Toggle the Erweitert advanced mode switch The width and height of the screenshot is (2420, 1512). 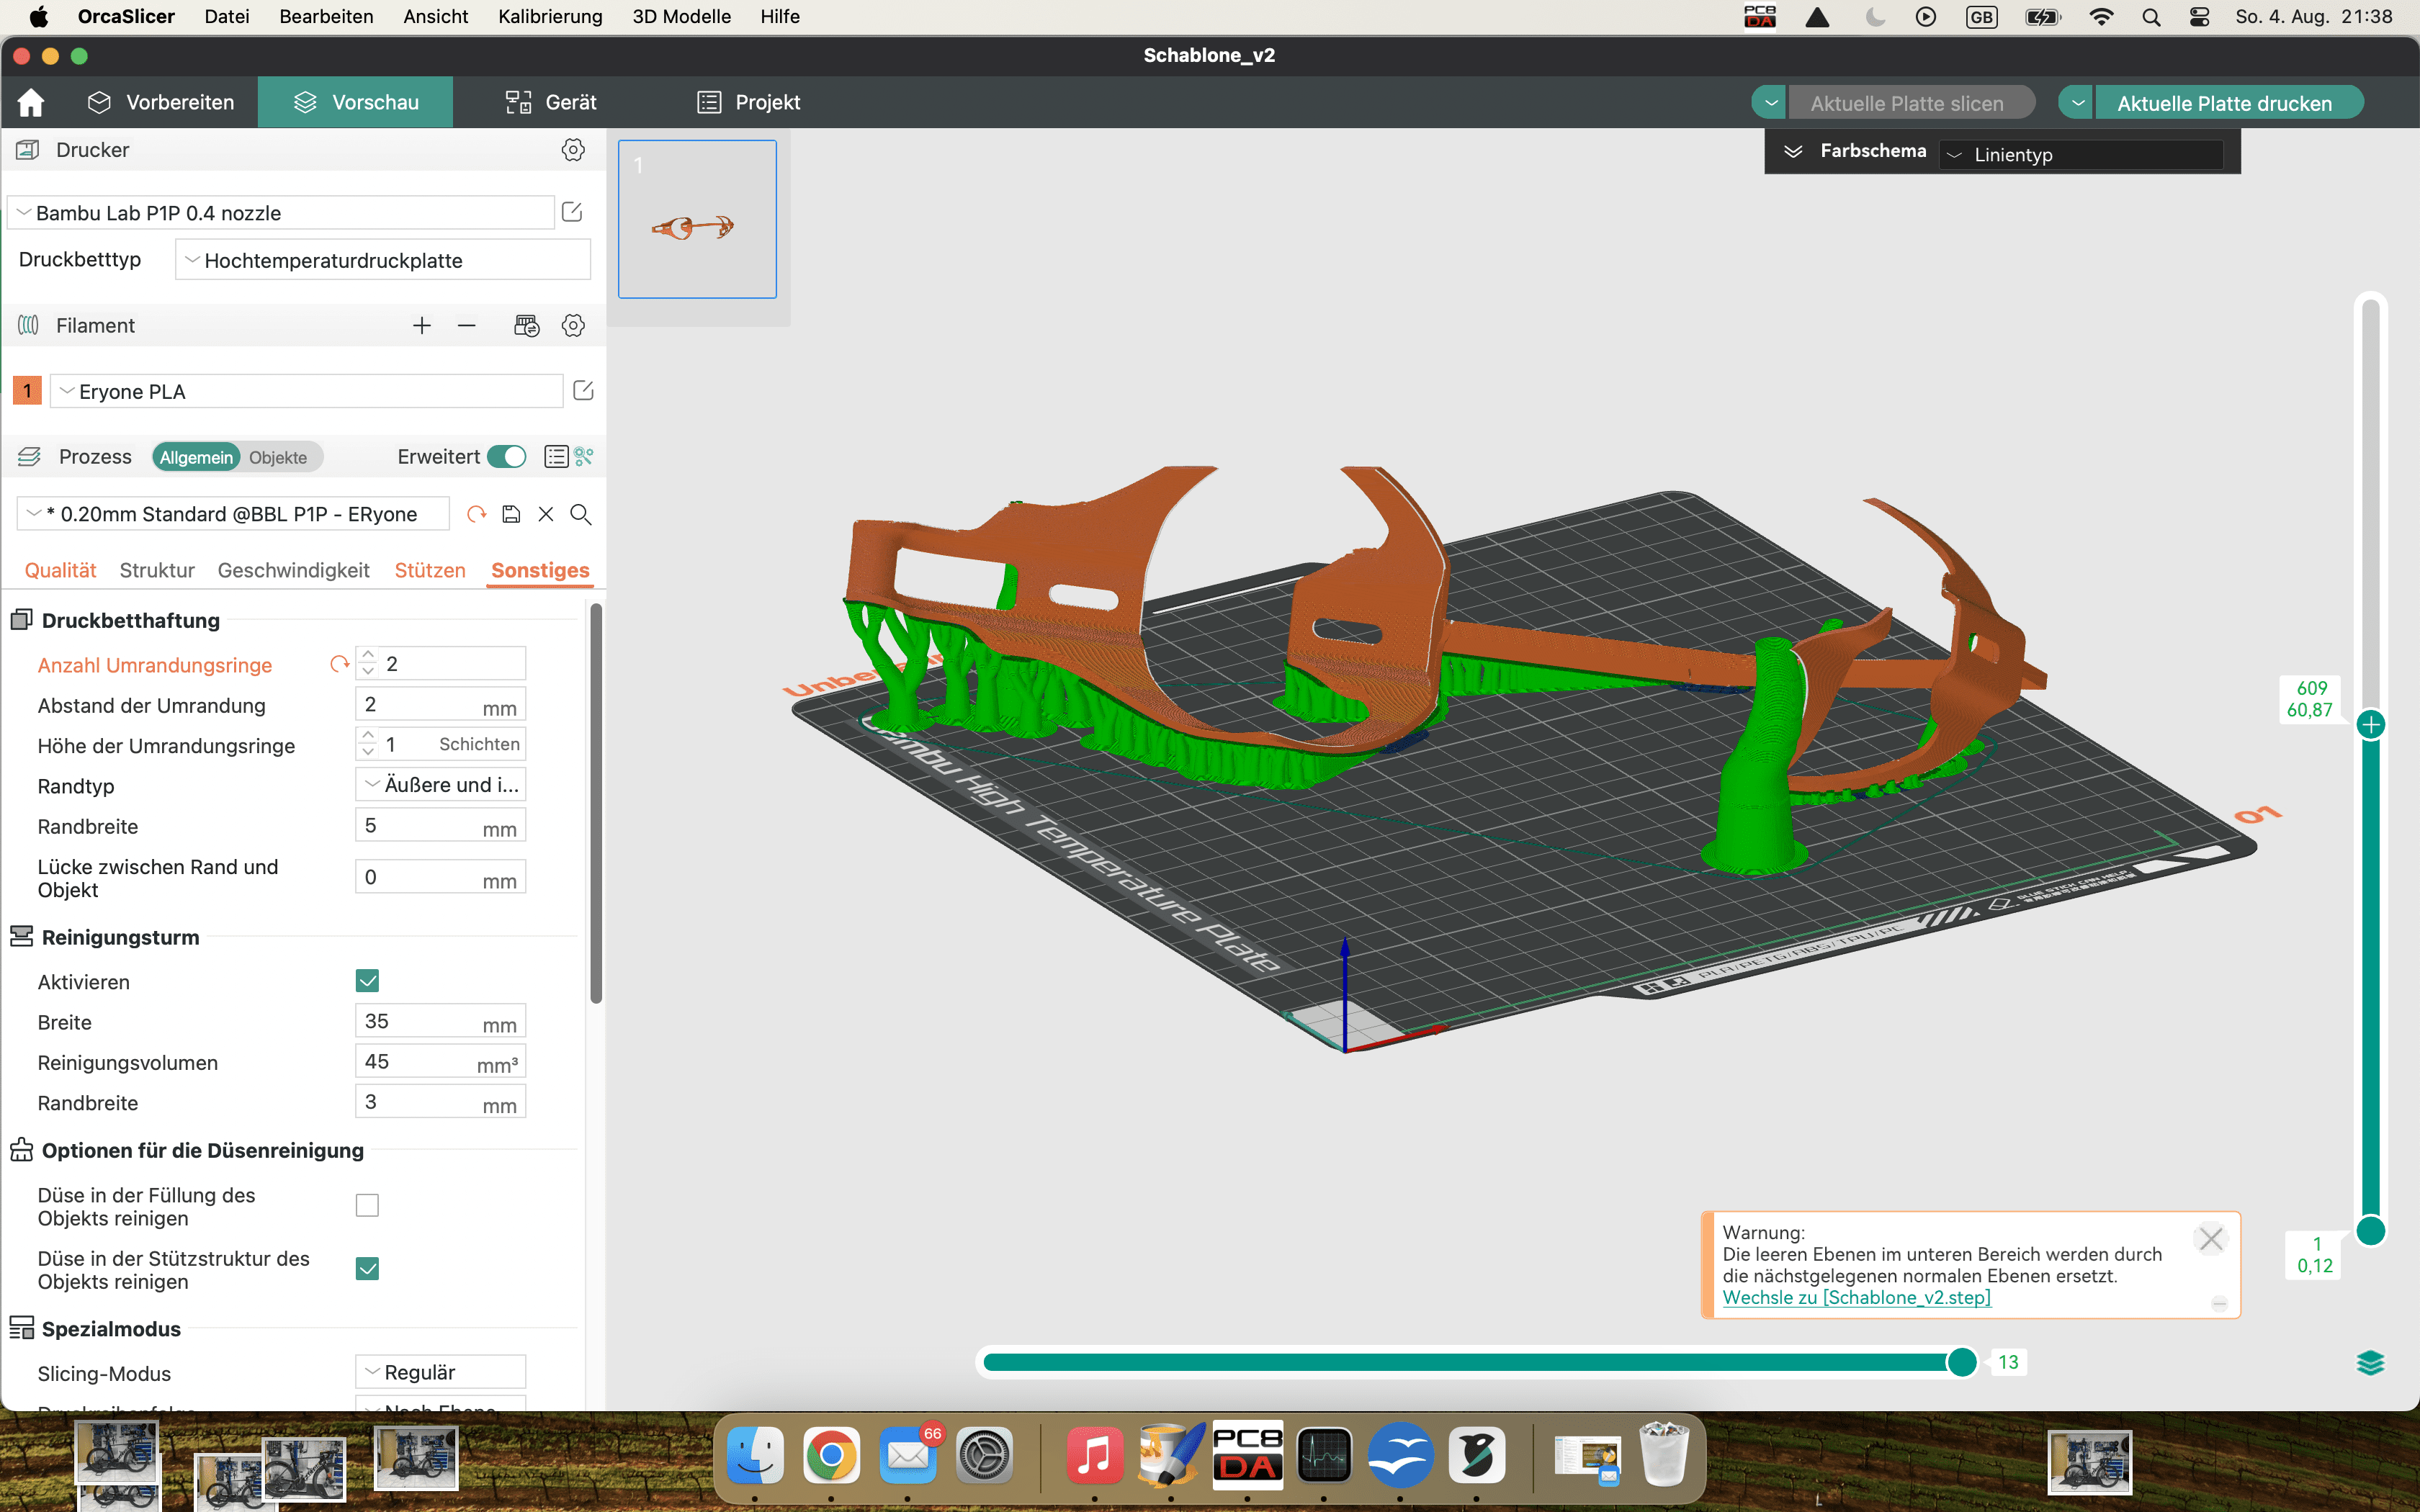(x=507, y=457)
